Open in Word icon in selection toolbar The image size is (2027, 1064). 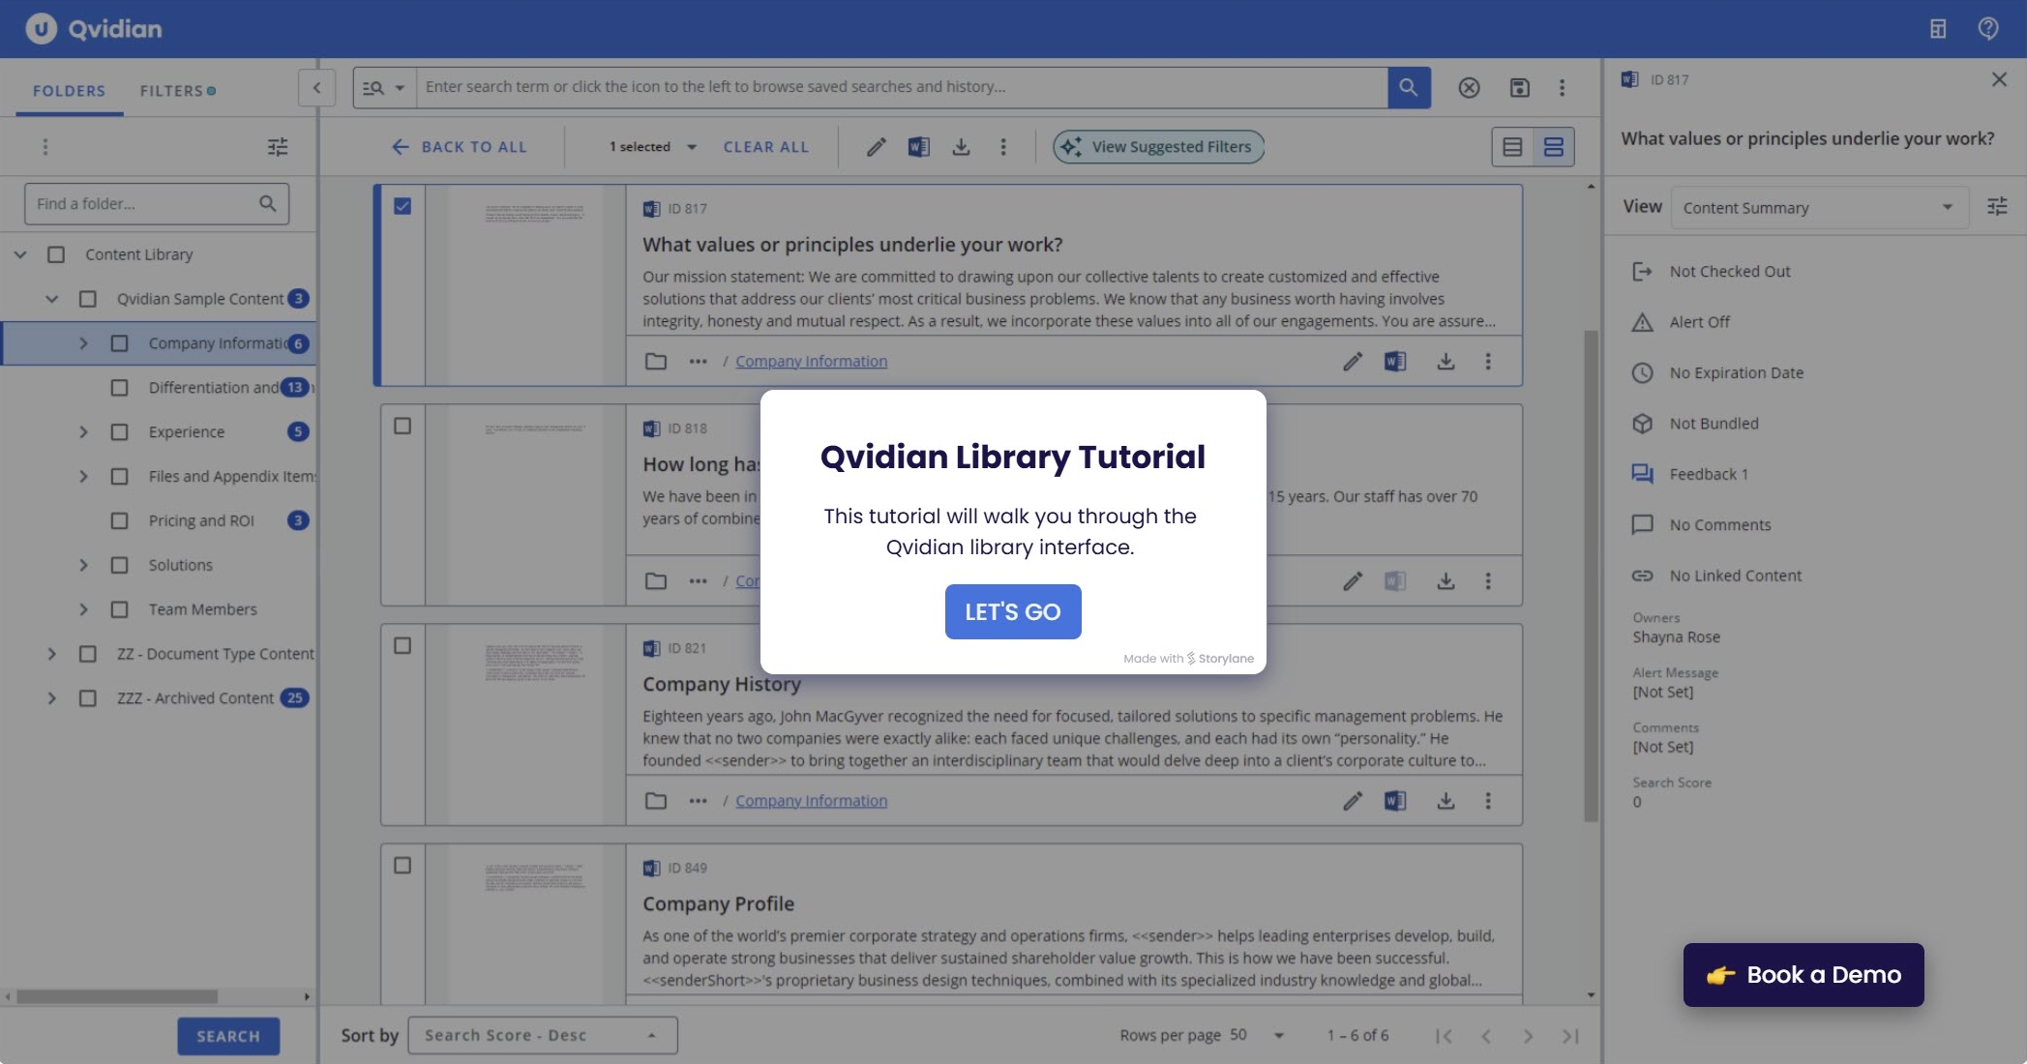(x=918, y=147)
